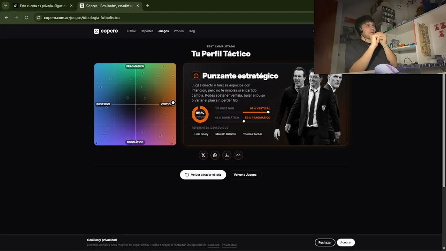
Task: Click the 'Thomas Tuchel' referent label
Action: (252, 134)
